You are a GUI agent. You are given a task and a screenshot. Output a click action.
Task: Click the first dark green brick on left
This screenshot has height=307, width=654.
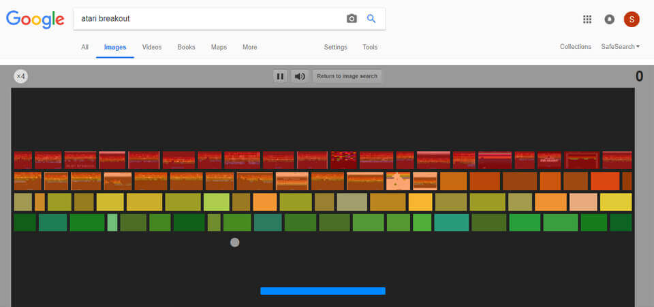tap(25, 223)
